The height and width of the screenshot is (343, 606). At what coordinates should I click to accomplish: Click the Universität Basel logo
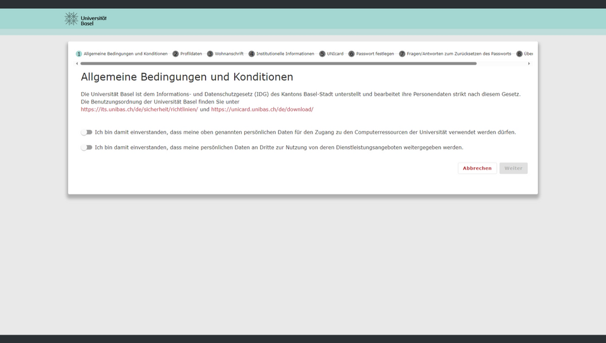(x=85, y=19)
